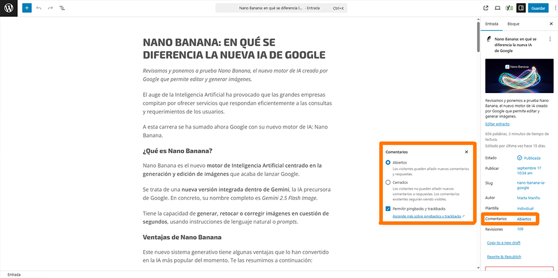Click the italic intro paragraph

(x=235, y=75)
